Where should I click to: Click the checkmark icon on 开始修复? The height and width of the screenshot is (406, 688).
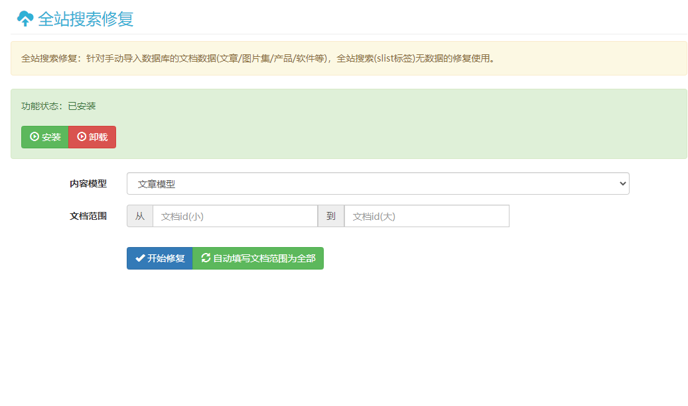(x=140, y=258)
